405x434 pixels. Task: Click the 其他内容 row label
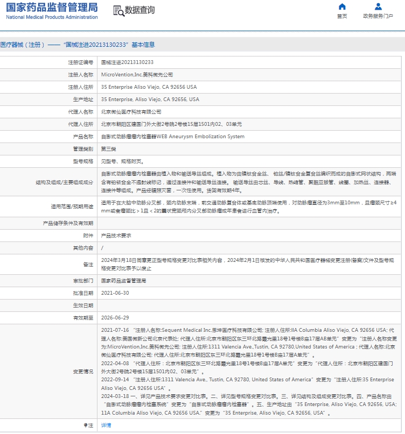click(83, 248)
